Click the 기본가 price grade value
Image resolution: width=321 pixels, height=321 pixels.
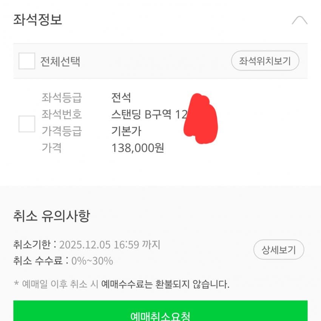(x=126, y=131)
